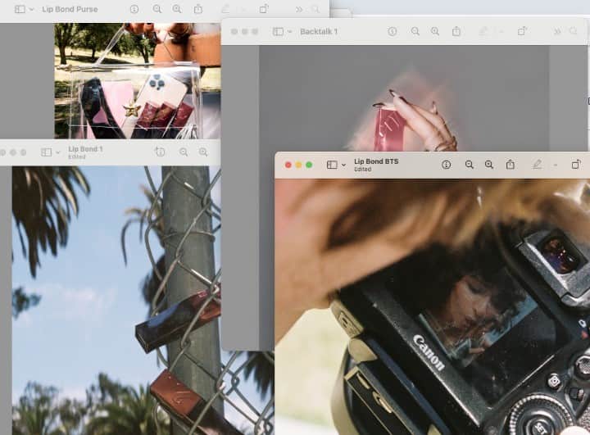590x435 pixels.
Task: Expand sidebar menu chevron in Backtalk 1
Action: coord(290,32)
